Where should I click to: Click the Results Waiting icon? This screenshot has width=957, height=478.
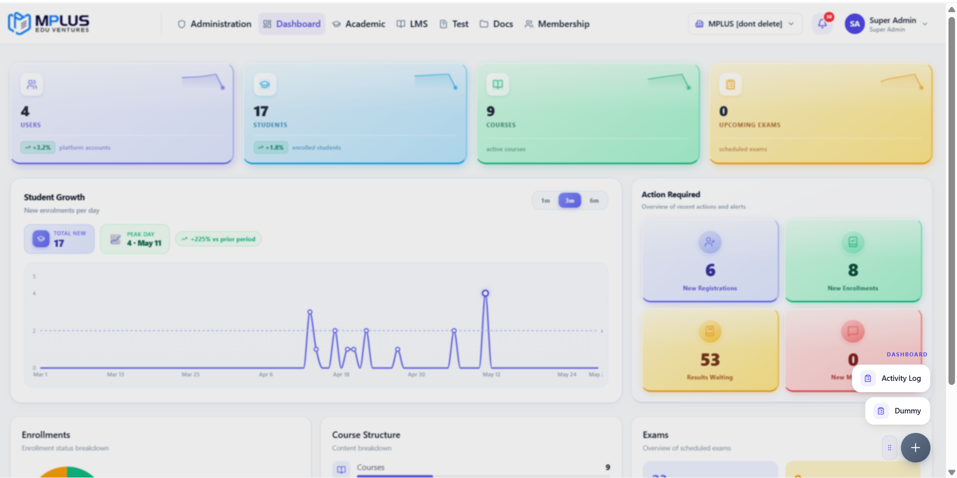[x=710, y=331]
